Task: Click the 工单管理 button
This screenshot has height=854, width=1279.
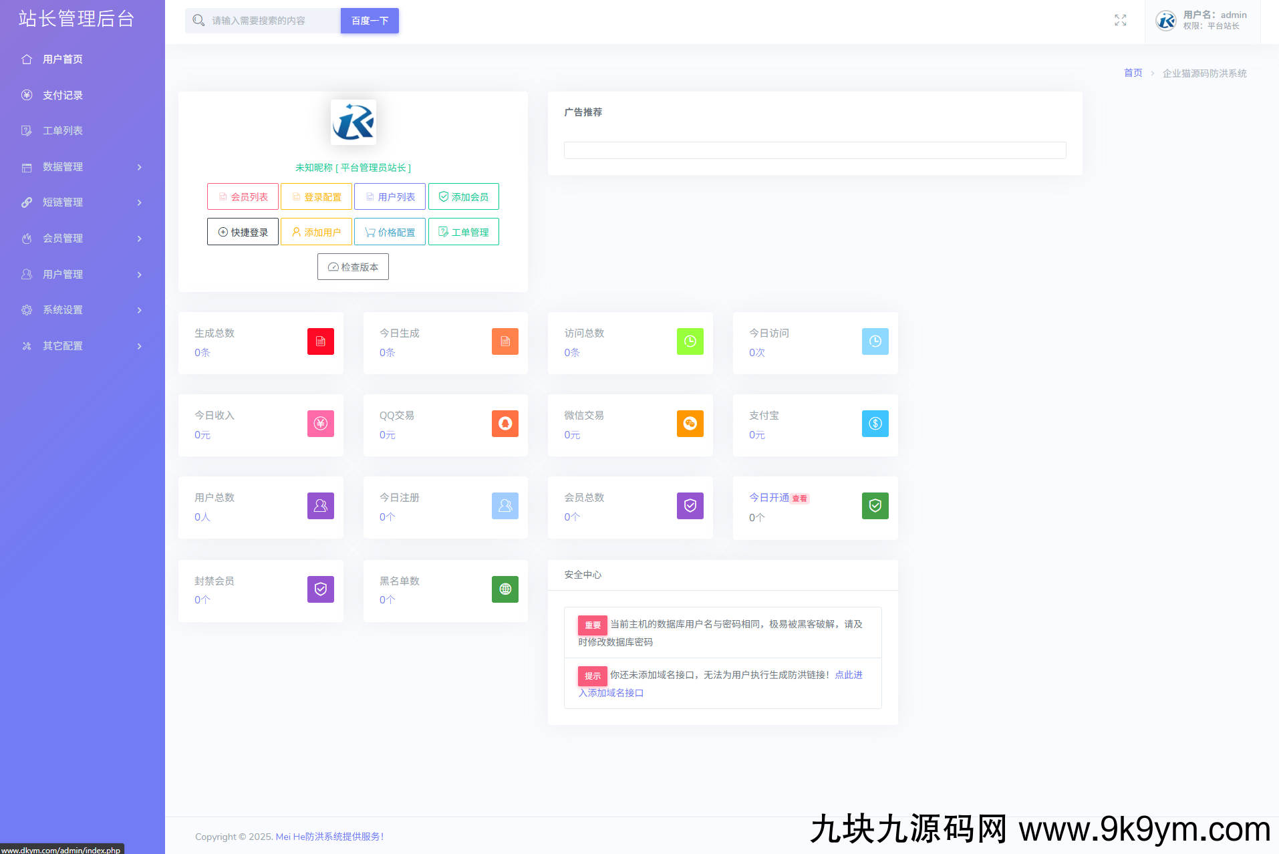Action: (464, 232)
